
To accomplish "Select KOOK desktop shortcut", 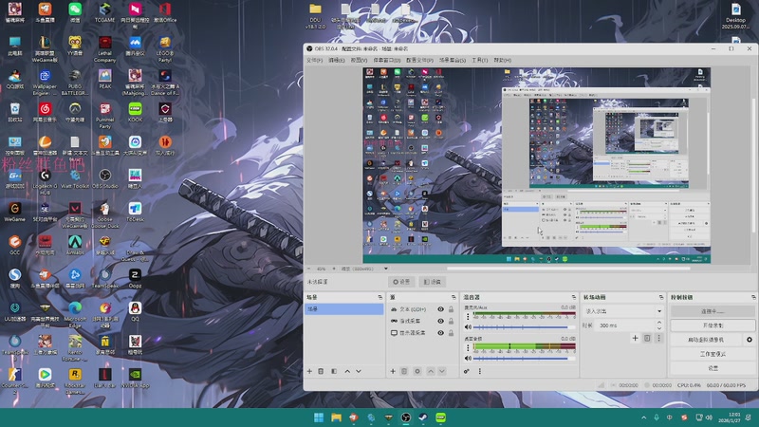I will (135, 112).
